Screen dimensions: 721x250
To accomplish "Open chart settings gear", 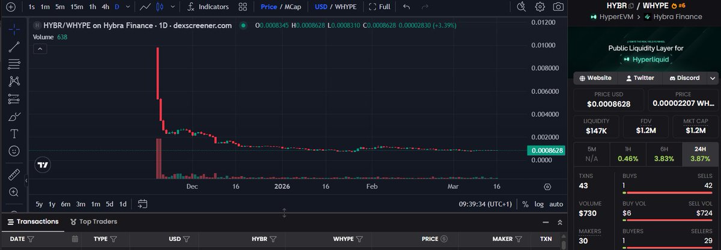I will [540, 7].
